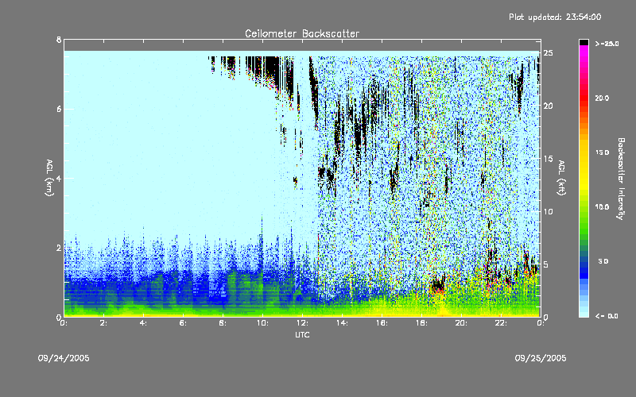Click the 2 tick on the km axis
This screenshot has width=636, height=397.
tap(59, 248)
